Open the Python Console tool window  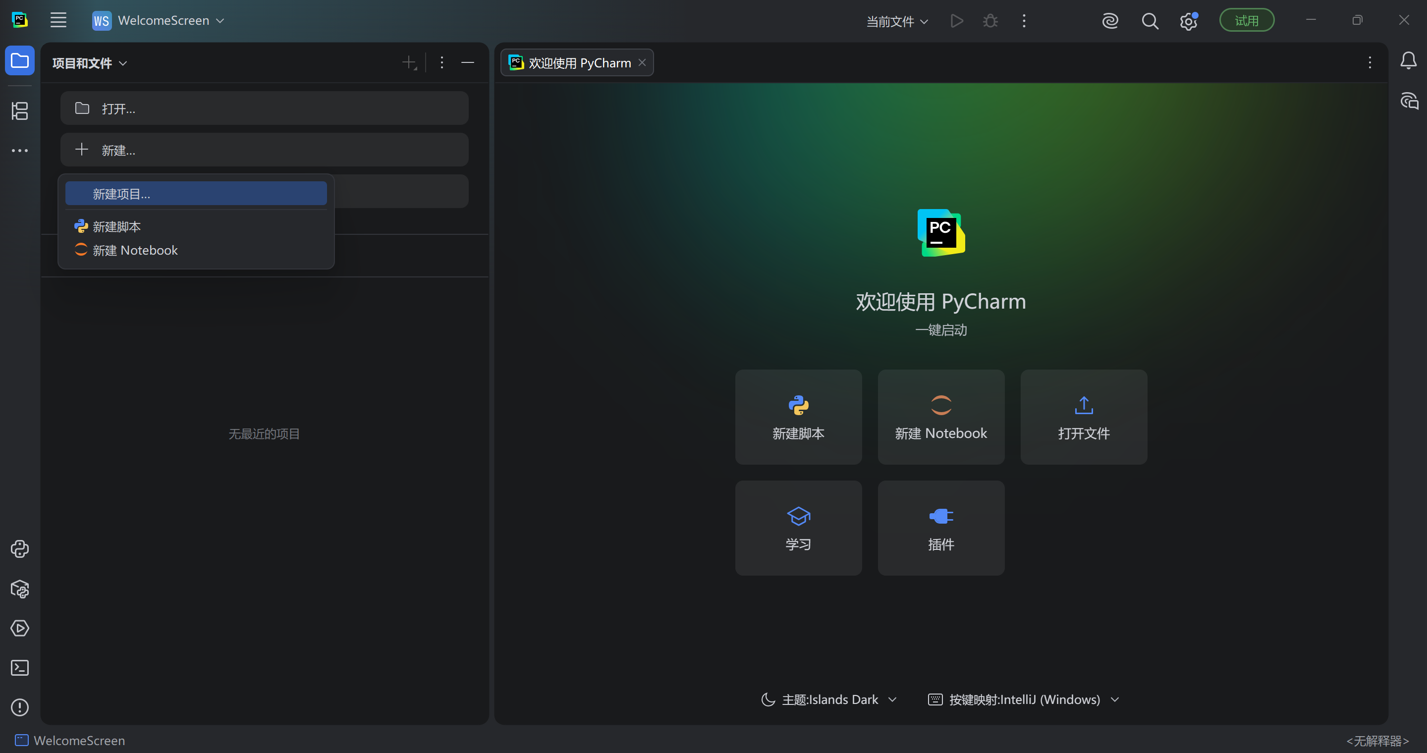click(x=20, y=549)
